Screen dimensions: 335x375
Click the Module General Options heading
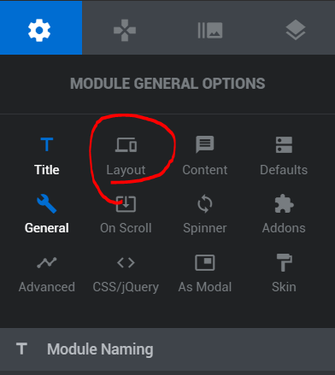(x=167, y=84)
